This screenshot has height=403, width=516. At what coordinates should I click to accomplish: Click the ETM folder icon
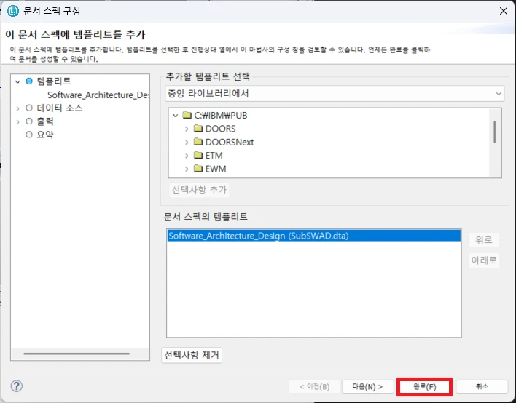click(198, 156)
